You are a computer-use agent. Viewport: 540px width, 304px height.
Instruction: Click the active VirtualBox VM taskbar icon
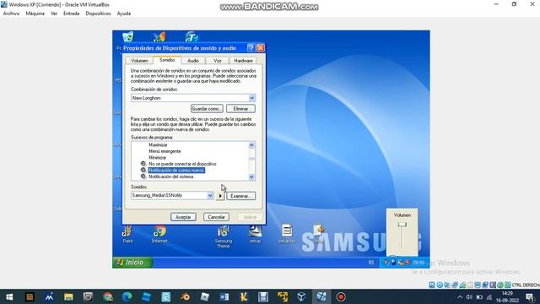click(x=321, y=296)
